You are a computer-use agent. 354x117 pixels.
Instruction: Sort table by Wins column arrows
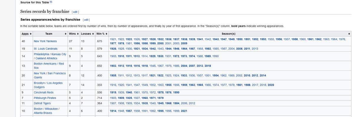(78, 34)
